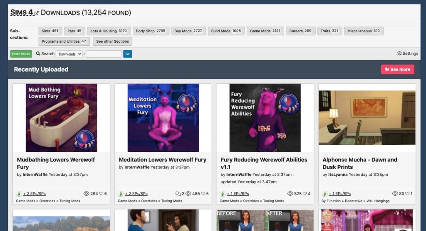Open the Body Shop subsection
This screenshot has width=426, height=231.
(151, 31)
